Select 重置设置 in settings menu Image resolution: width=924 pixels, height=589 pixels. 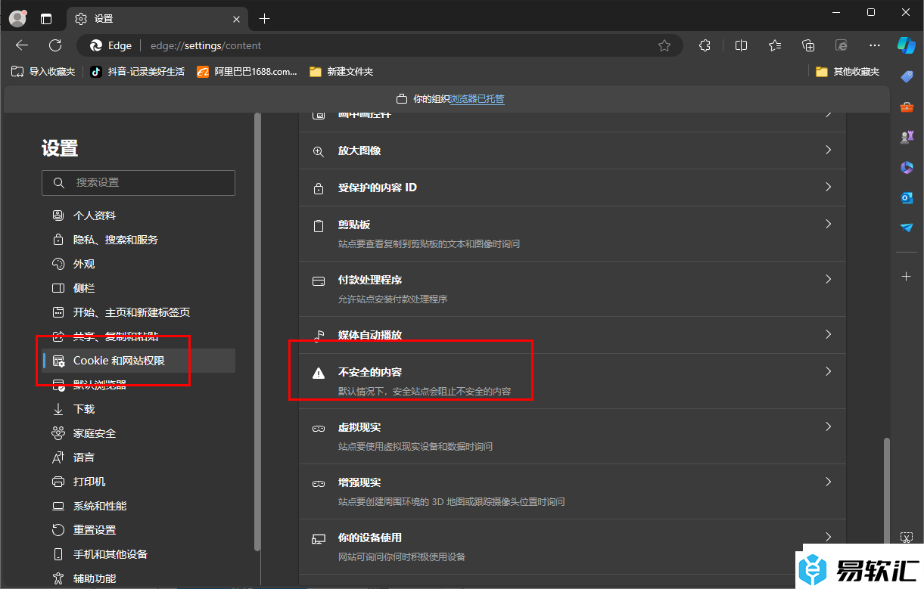click(138, 530)
